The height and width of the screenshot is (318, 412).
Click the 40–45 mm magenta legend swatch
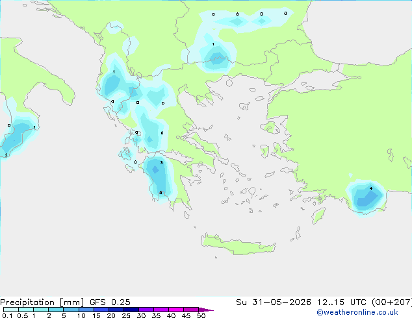click(x=176, y=310)
